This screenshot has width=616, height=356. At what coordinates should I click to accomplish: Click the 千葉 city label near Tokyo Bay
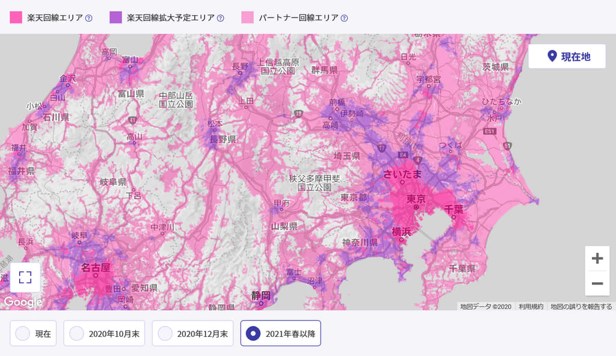454,209
